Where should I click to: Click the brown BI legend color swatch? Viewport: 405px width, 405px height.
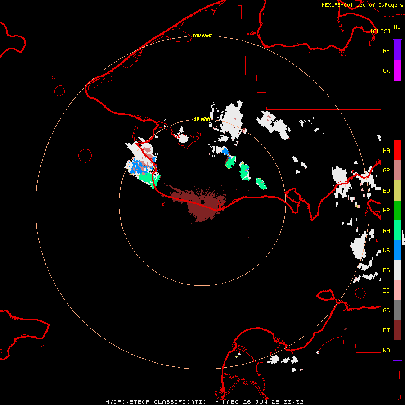pos(397,330)
